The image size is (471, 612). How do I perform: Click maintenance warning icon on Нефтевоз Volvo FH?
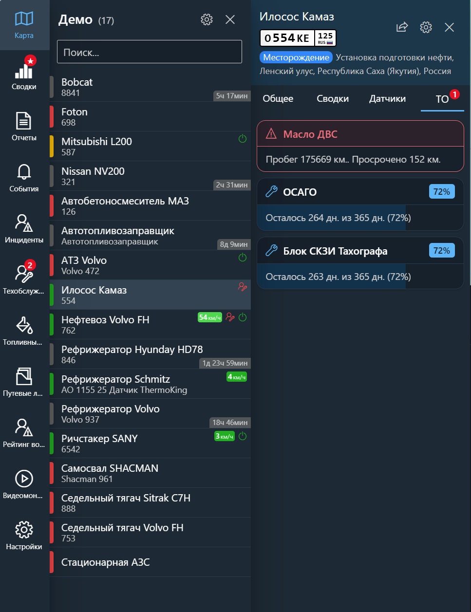pyautogui.click(x=230, y=317)
